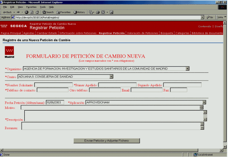Image resolution: width=228 pixels, height=157 pixels.
Task: Open Búsqueda navigation link
Action: pyautogui.click(x=167, y=33)
